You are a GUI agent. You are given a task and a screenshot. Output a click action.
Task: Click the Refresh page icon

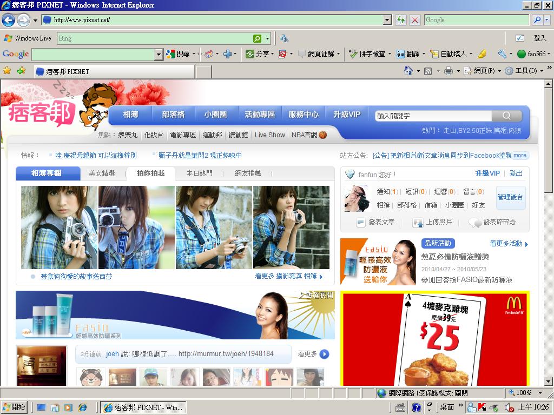point(401,20)
